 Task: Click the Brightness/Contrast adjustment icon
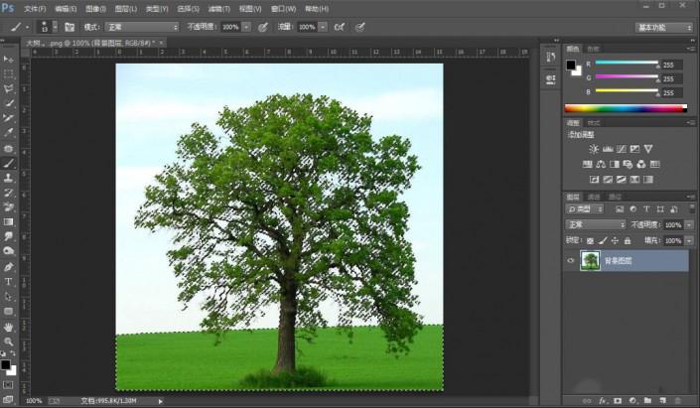(x=595, y=148)
